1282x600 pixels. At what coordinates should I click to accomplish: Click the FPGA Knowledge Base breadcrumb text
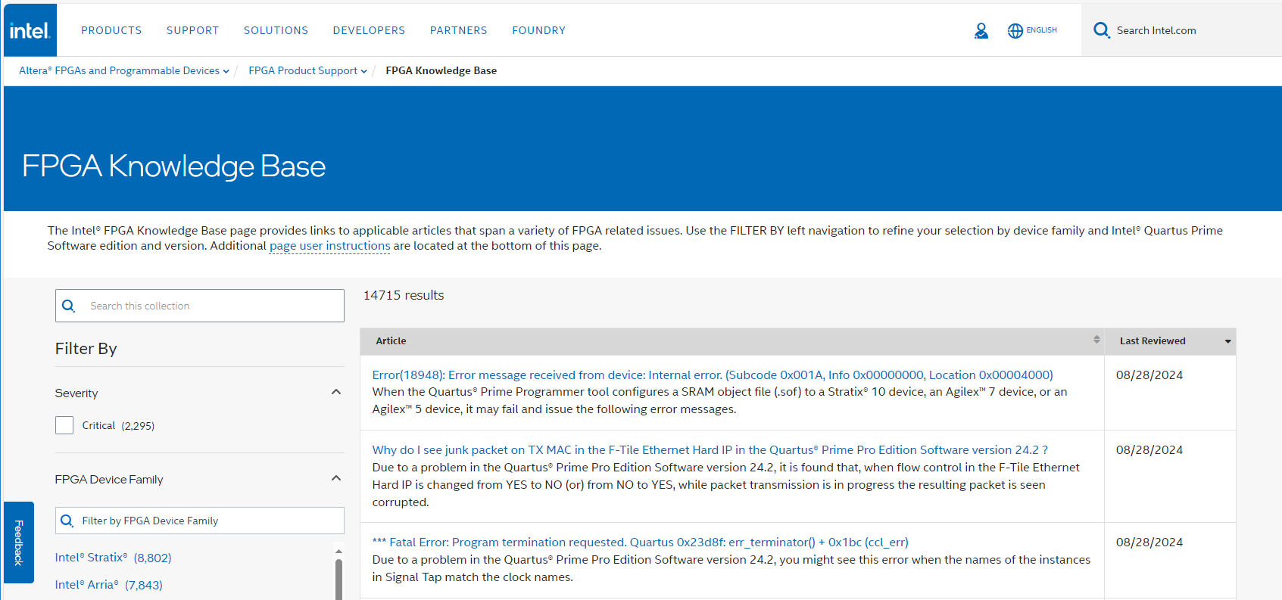pyautogui.click(x=441, y=70)
